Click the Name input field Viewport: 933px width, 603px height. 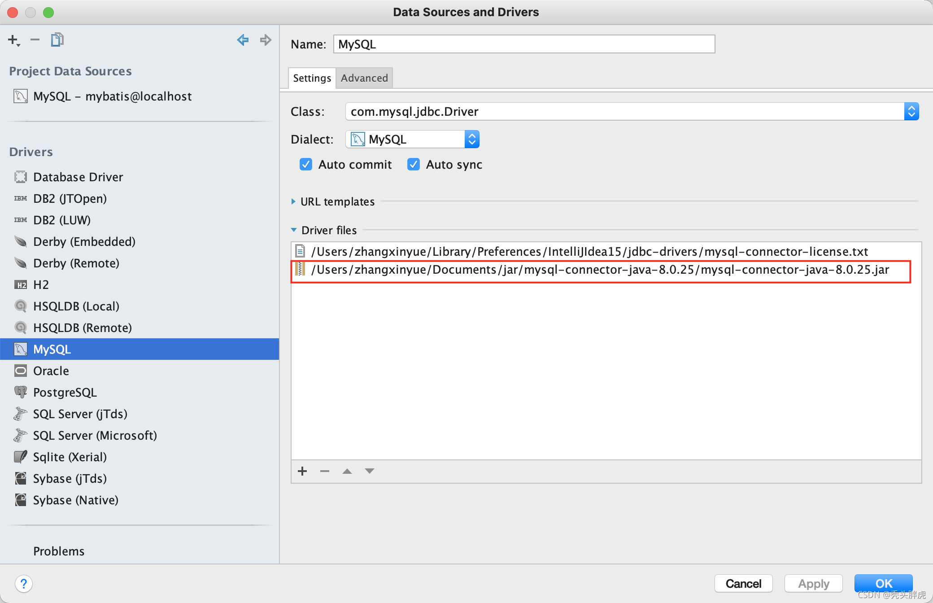[523, 44]
